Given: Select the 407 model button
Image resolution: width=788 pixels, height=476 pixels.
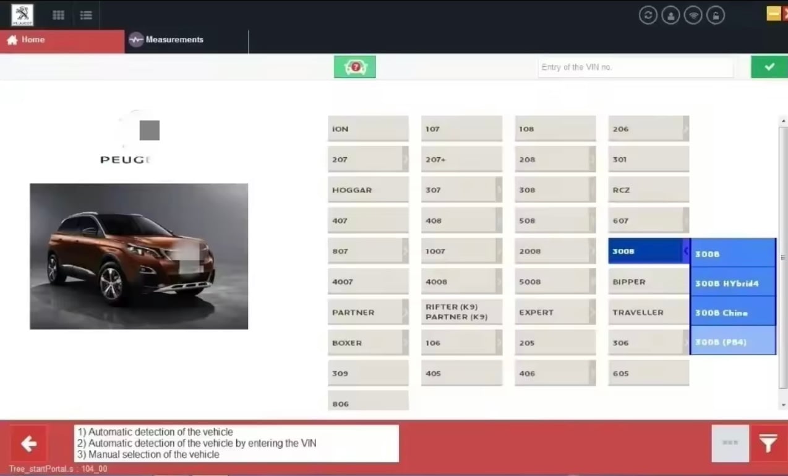Looking at the screenshot, I should pyautogui.click(x=368, y=220).
